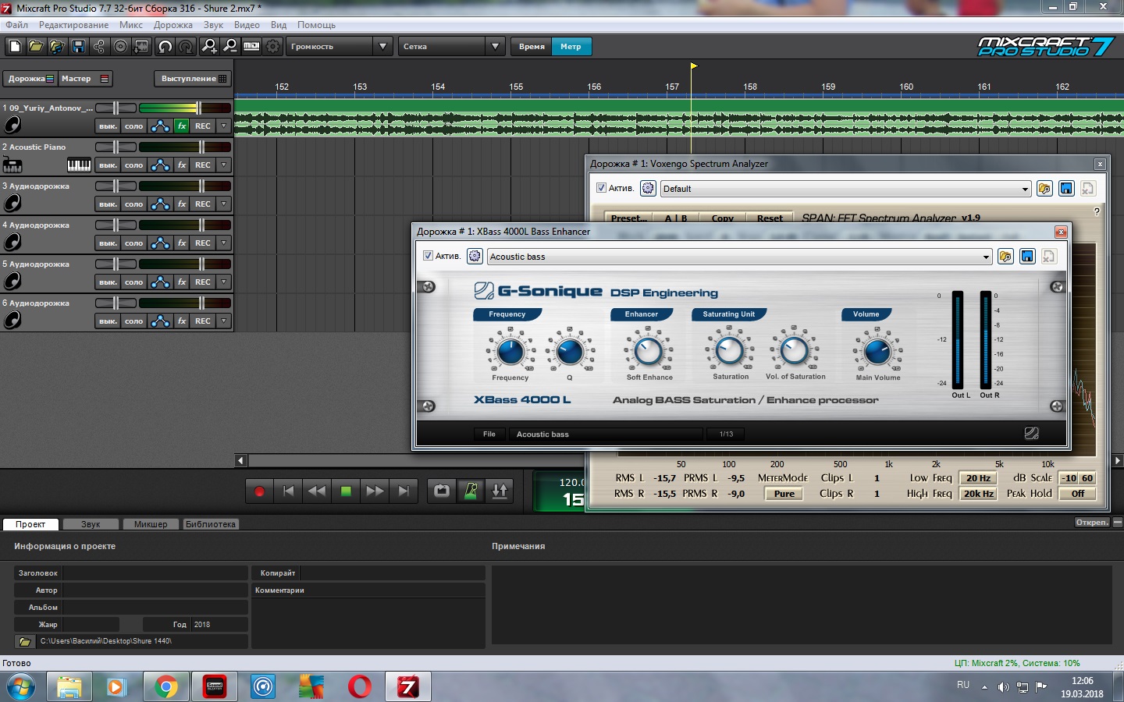
Task: Click Pure MeterMode button in Spectrum Analyzer
Action: [x=784, y=494]
